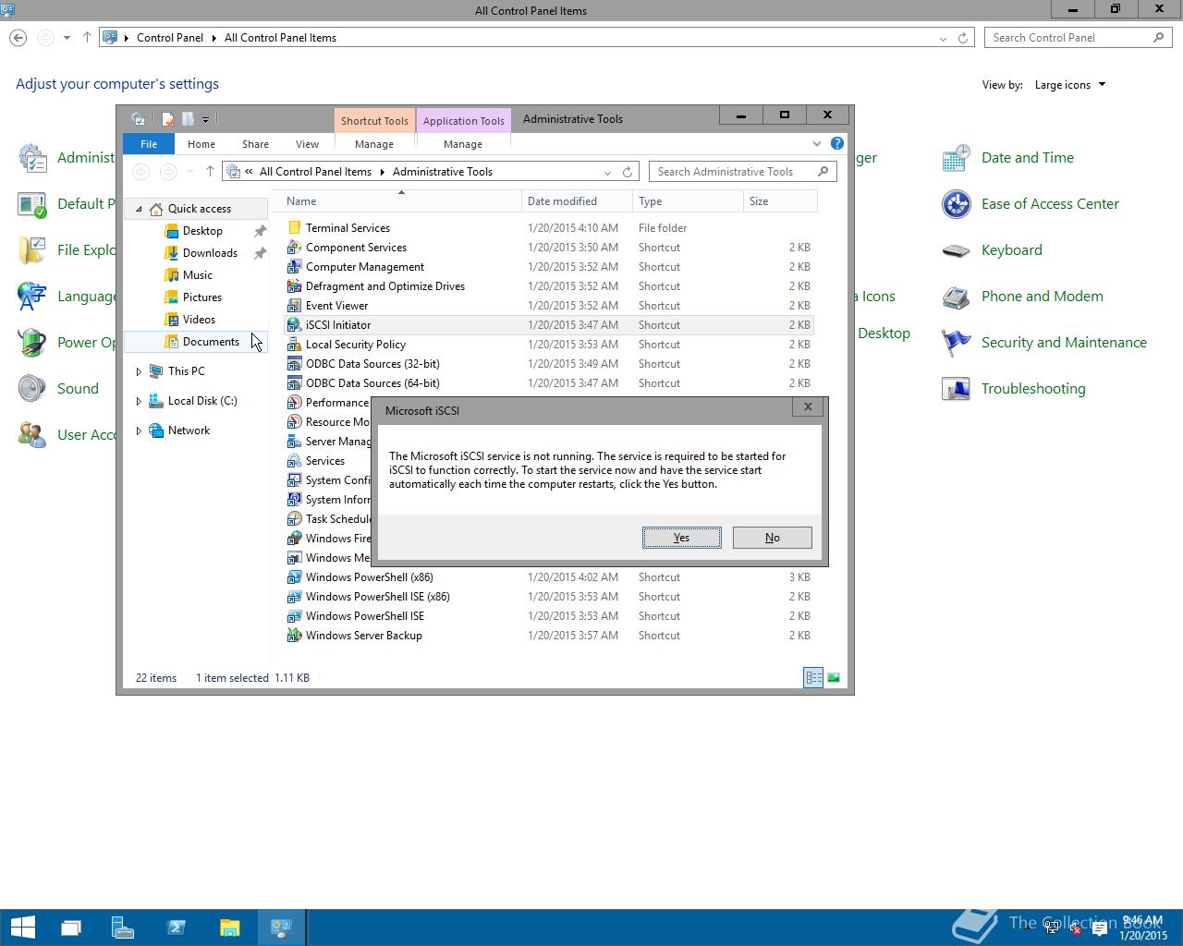Click the Windows PowerShell (x86) icon

point(294,576)
